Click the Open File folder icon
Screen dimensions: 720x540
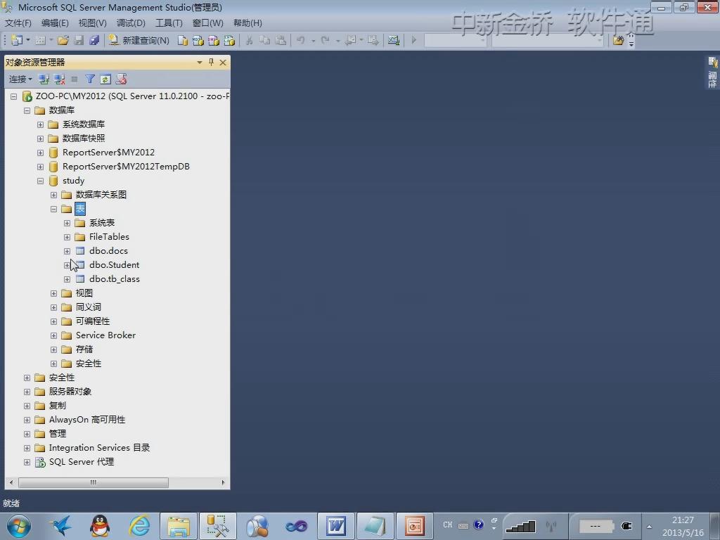pyautogui.click(x=63, y=40)
